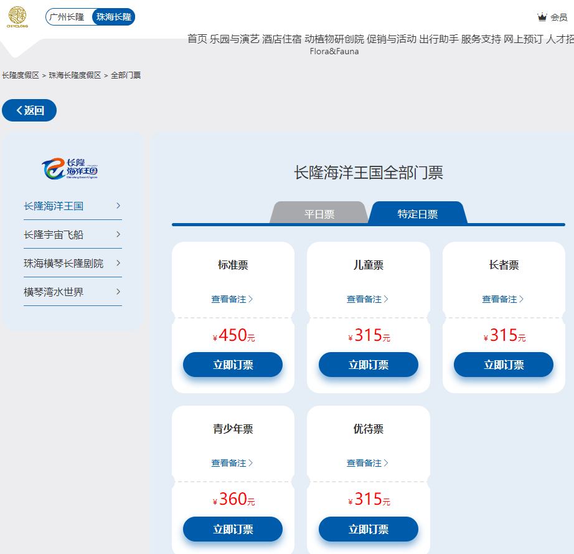Click the 优待票 card title
Viewport: 574px width, 554px height.
369,429
